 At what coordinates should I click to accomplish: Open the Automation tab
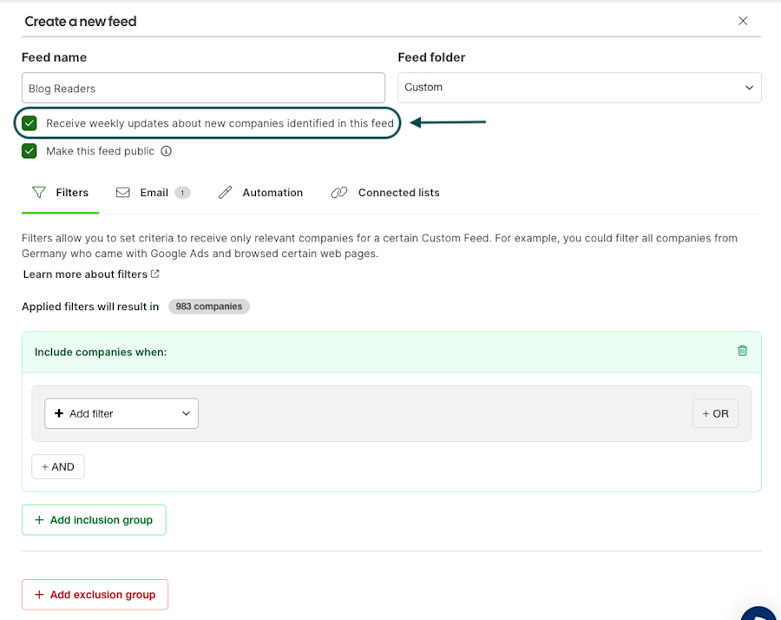click(x=260, y=193)
